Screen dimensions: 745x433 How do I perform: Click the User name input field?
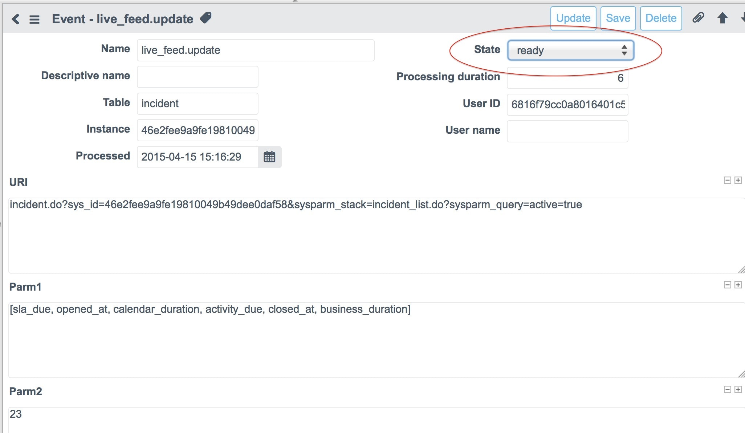point(567,131)
